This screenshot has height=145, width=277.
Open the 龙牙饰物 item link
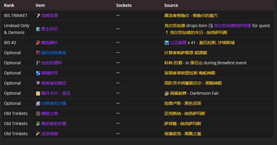click(x=50, y=134)
